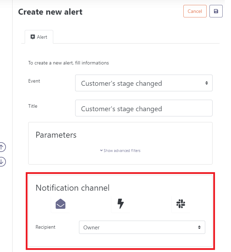Pick the Slack notification channel icon
Viewport: 231px width, 252px height.
click(181, 204)
